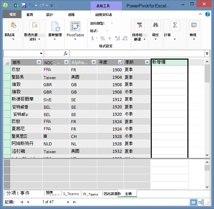The image size is (214, 209).
Task: Open Quick Access Toolbar customize dropdown
Action: coord(51,6)
